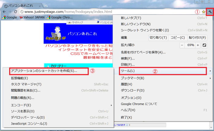Select アプリケーションのショートカットを作成(S)
Viewport: 214px width, 131px height.
point(44,71)
